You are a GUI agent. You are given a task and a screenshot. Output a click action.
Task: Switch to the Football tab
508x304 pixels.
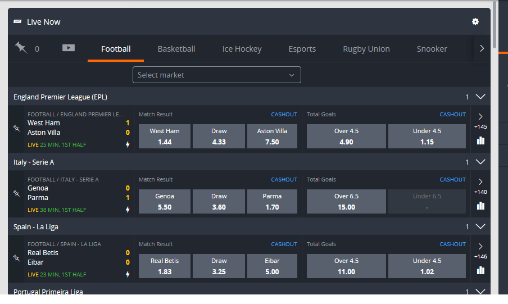click(116, 49)
